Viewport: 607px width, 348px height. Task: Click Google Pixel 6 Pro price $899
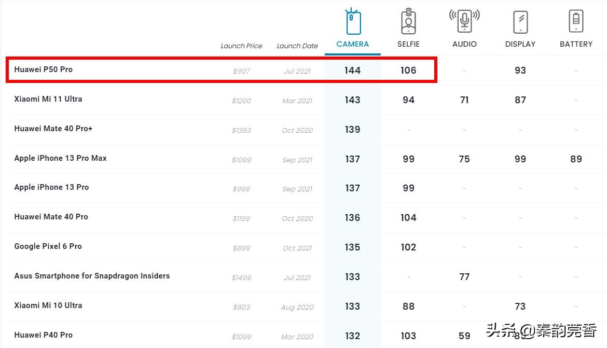tap(241, 248)
